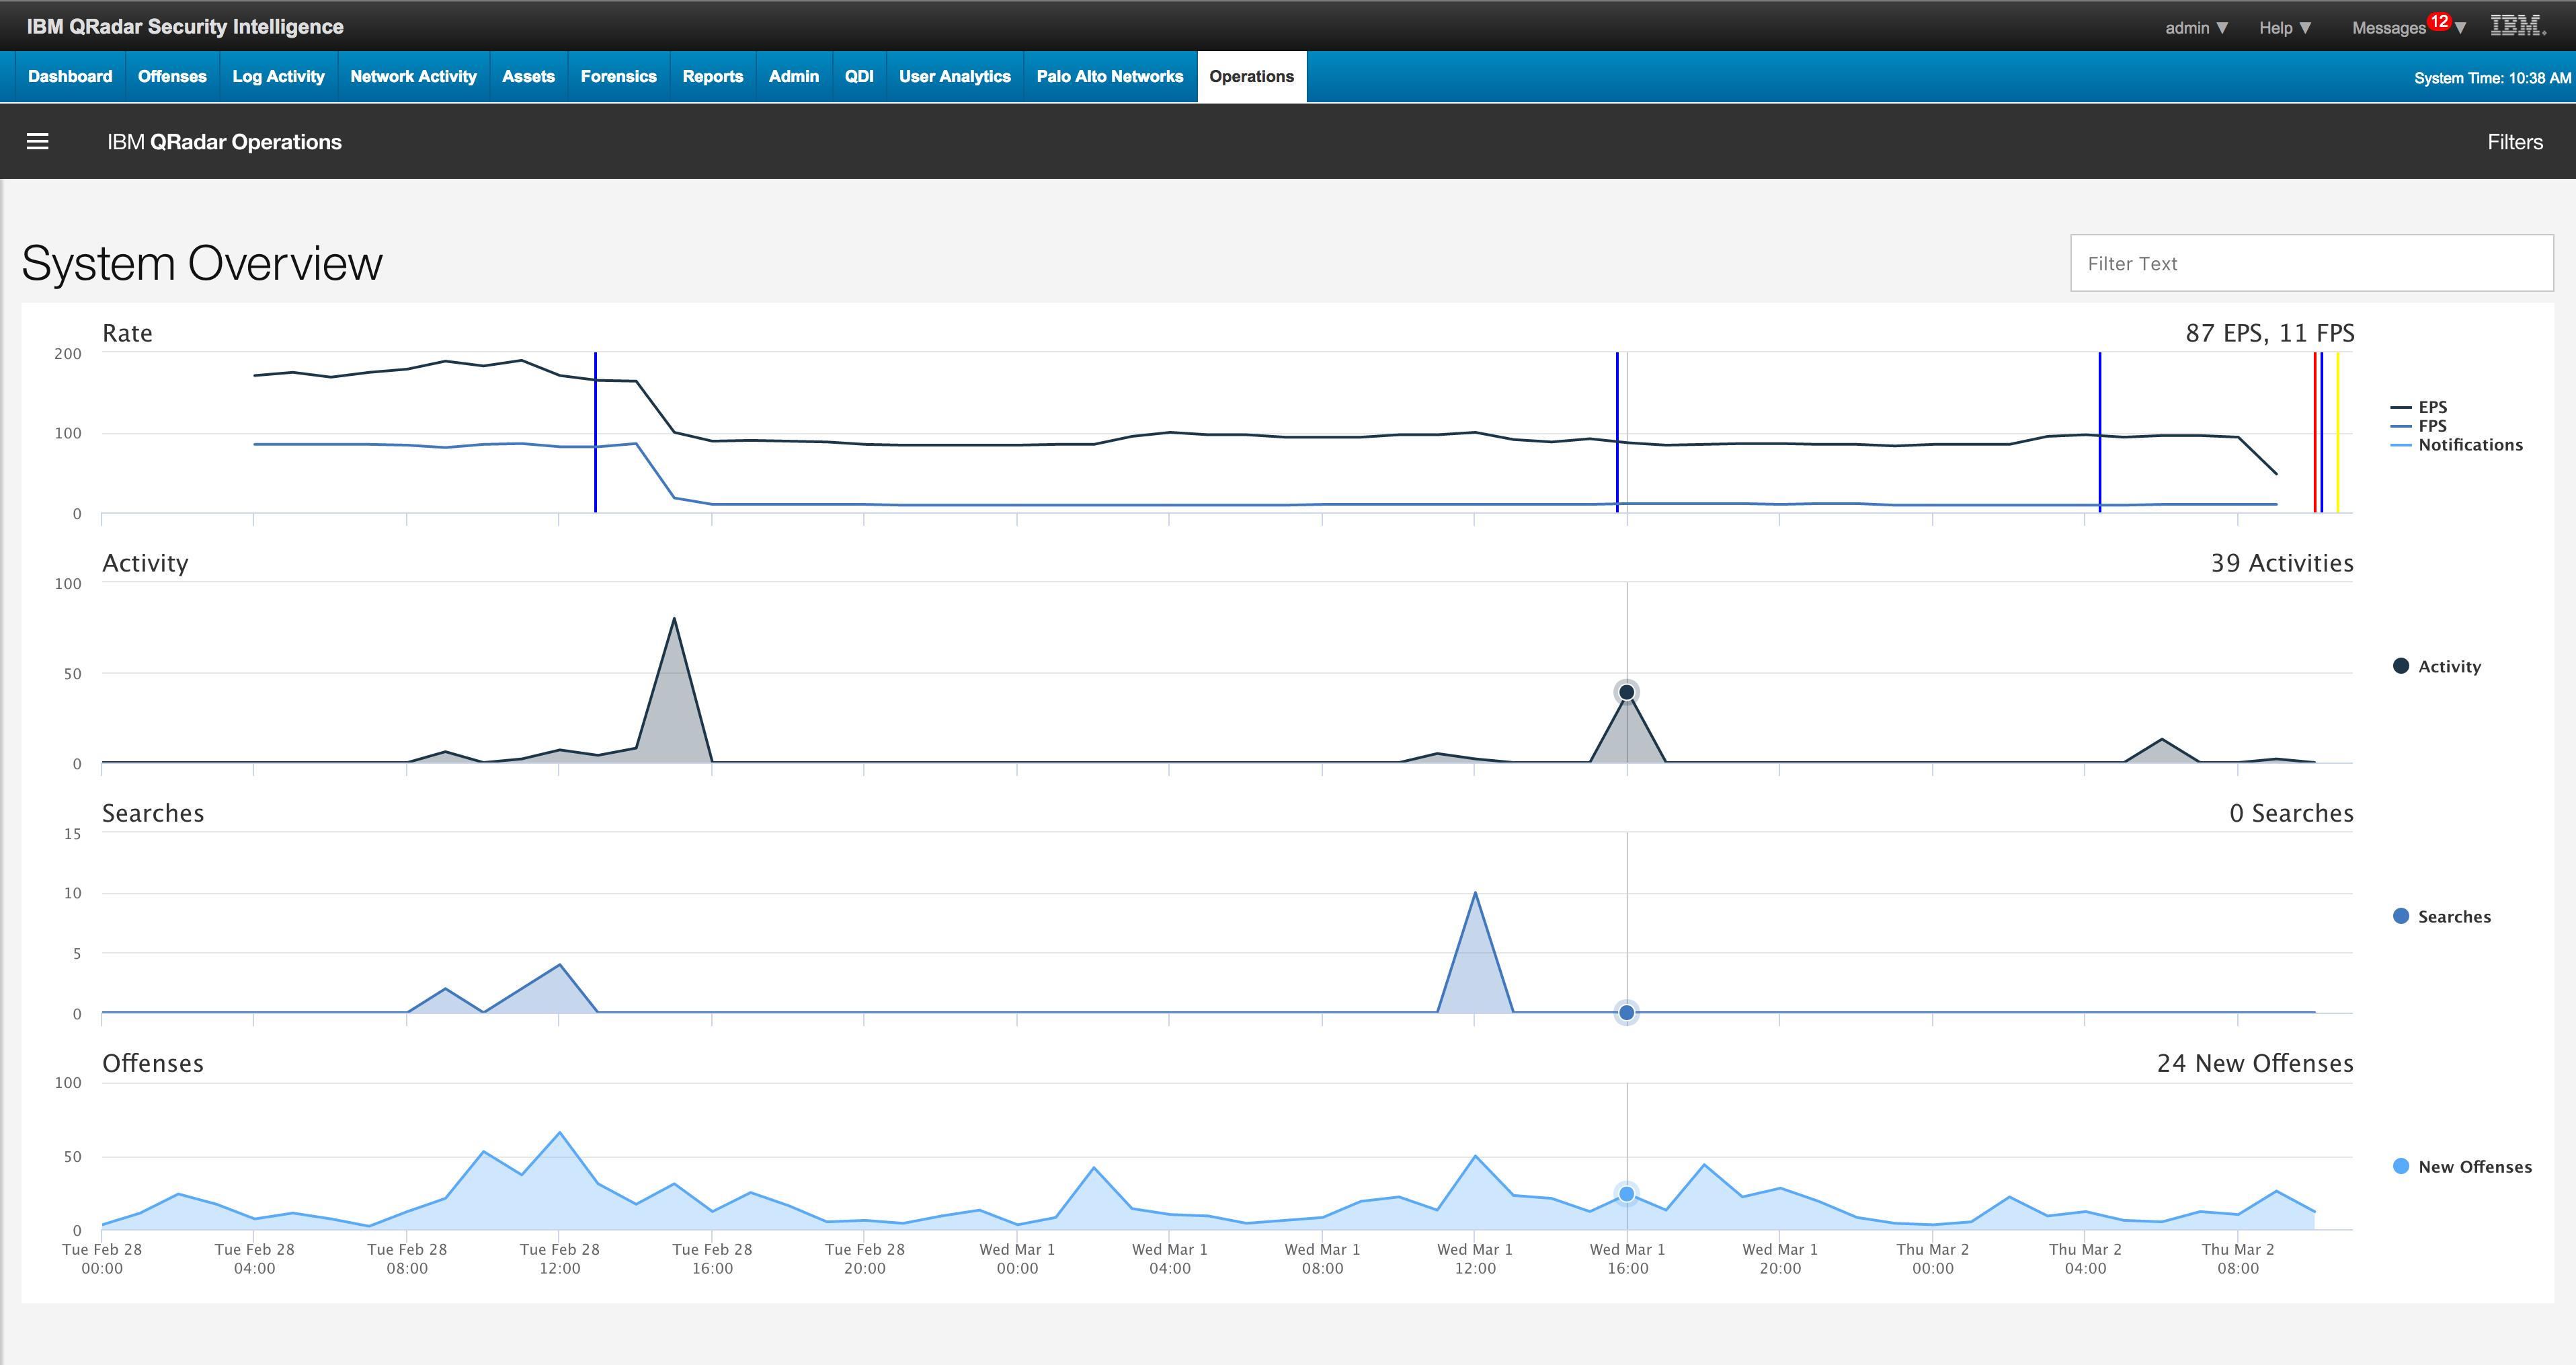Toggle EPS series in Rate legend

[2419, 407]
